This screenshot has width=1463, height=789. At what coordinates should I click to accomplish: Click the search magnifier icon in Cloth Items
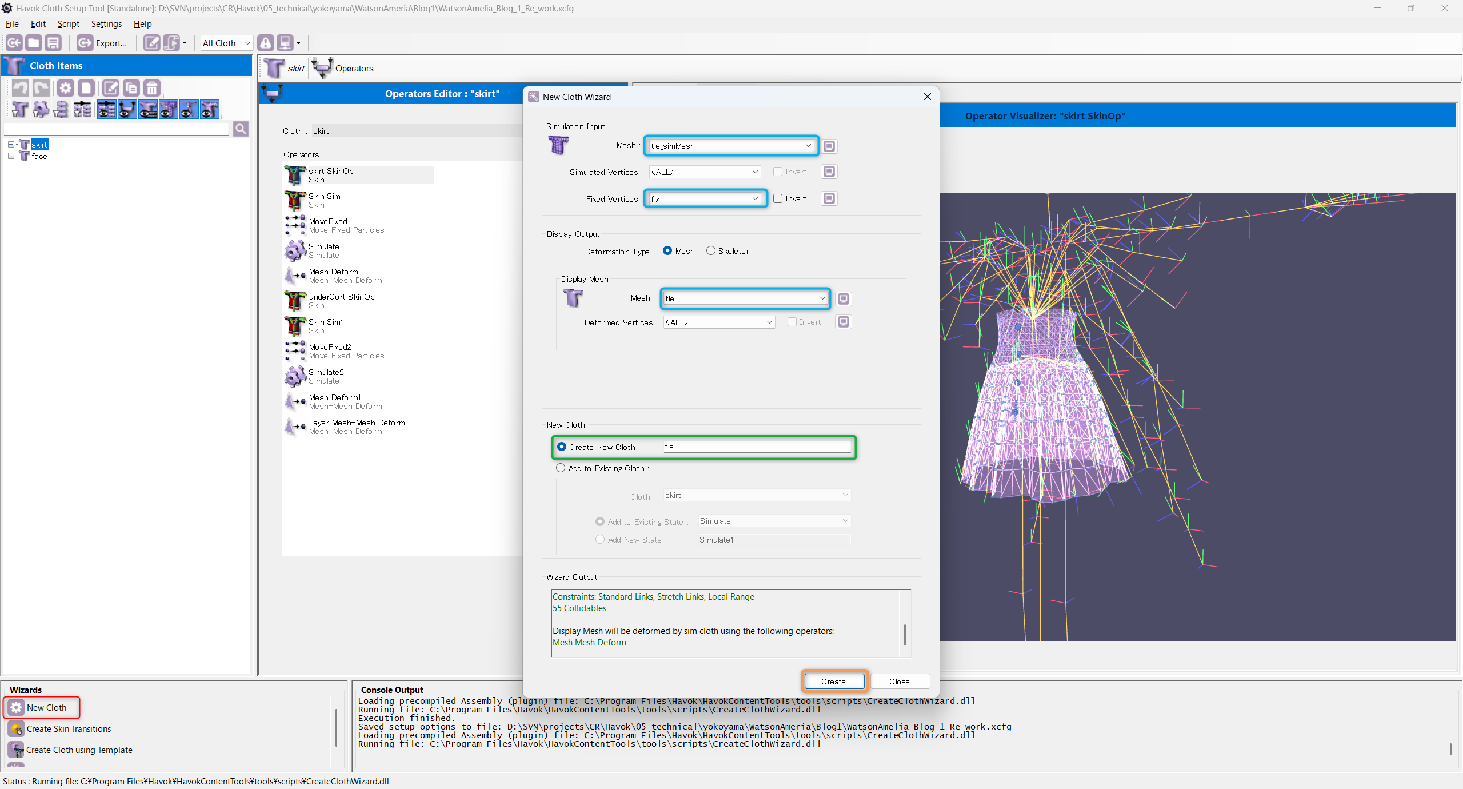241,129
